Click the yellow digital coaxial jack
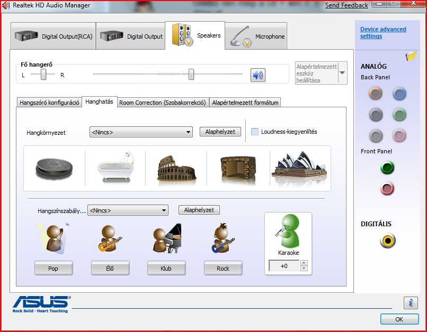 [x=388, y=241]
